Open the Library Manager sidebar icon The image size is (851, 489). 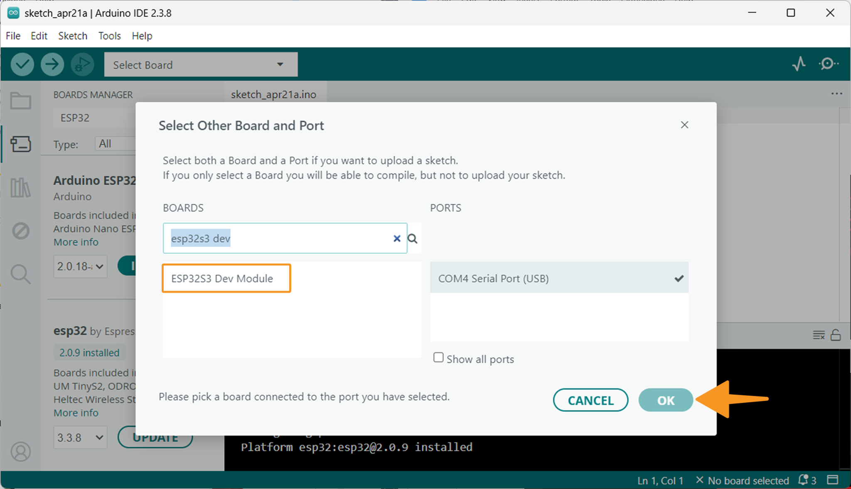pyautogui.click(x=20, y=188)
